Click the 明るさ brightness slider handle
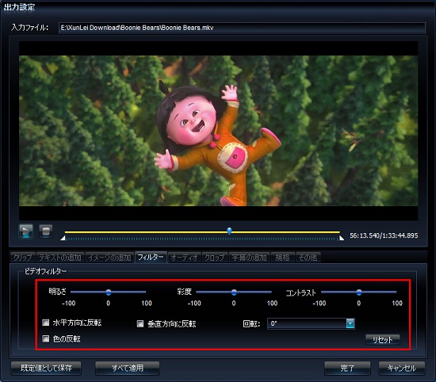436x382 pixels. point(109,292)
